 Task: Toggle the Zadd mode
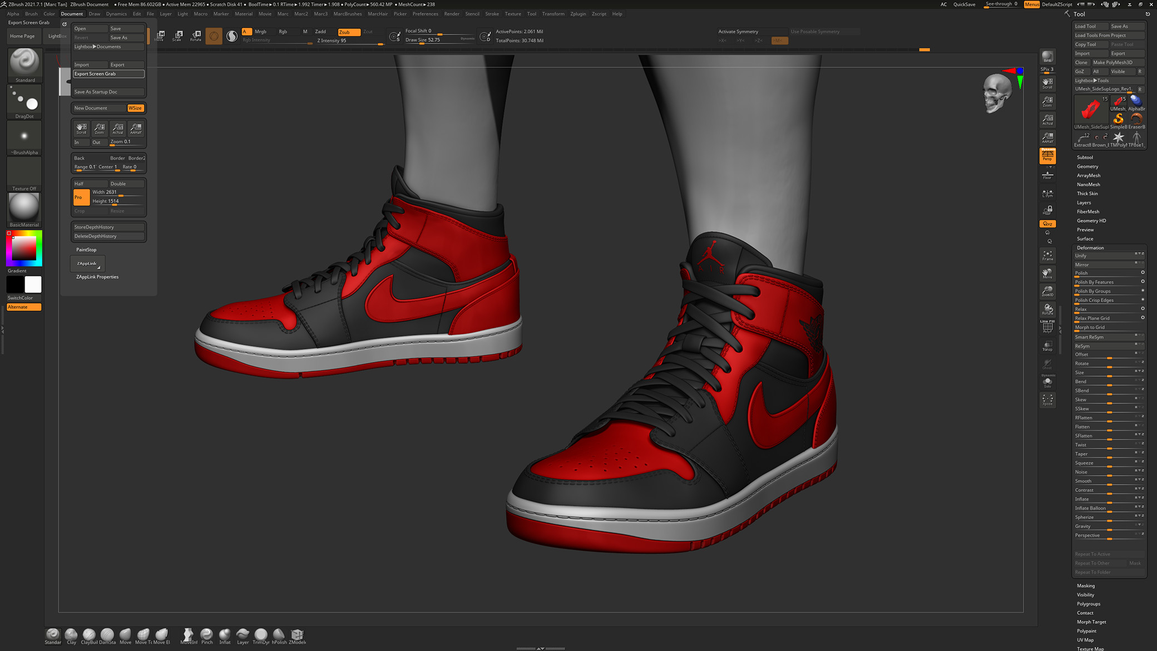(320, 32)
